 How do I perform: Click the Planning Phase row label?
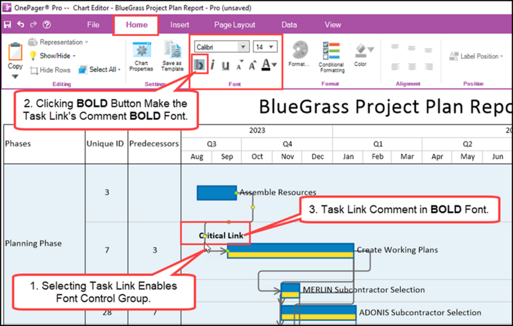33,243
